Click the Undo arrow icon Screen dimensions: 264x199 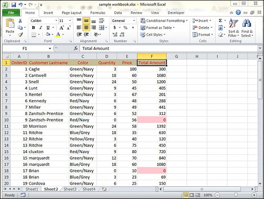coord(21,5)
